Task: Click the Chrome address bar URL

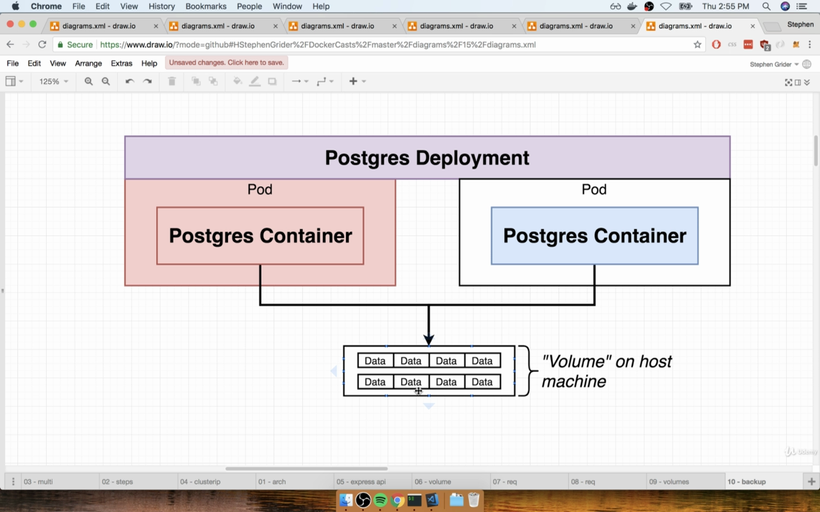Action: pos(318,45)
